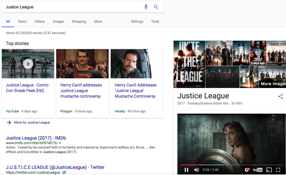Share the Justice League knowledge panel
The image size is (286, 175).
click(x=280, y=96)
